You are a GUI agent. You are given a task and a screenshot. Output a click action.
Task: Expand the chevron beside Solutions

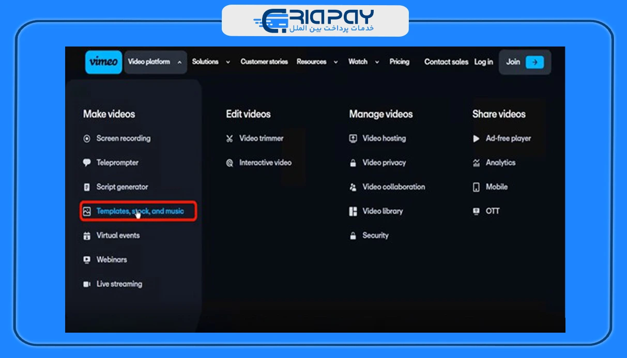(228, 62)
